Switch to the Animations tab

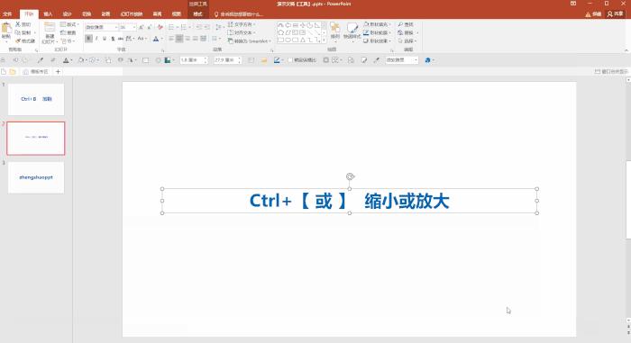(105, 14)
